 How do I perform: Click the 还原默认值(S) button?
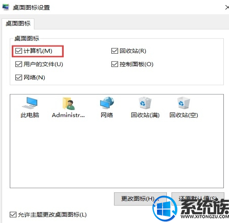click(198, 199)
